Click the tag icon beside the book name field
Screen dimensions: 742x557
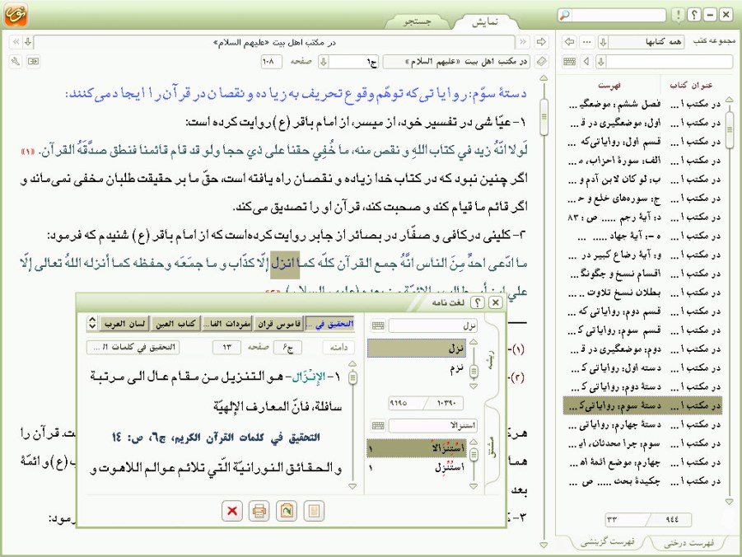542,62
